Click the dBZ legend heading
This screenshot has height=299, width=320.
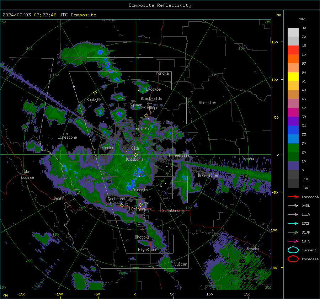click(x=302, y=19)
